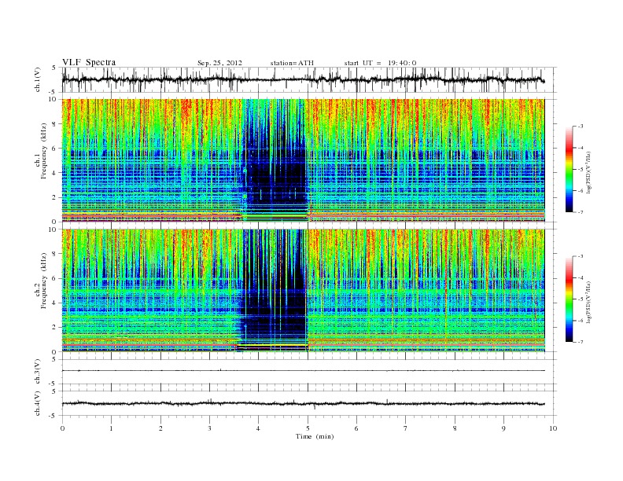Click the '10' label on the time axis
The height and width of the screenshot is (481, 623).
click(553, 428)
